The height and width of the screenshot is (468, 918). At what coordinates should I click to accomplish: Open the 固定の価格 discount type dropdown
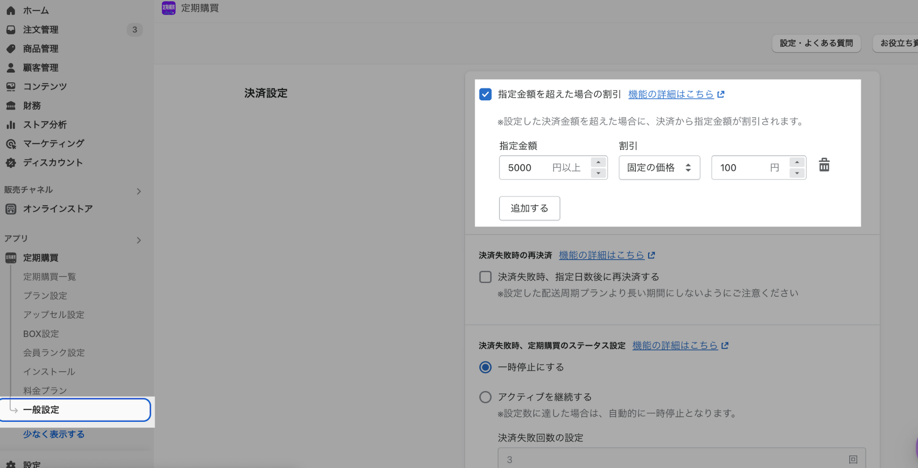659,168
